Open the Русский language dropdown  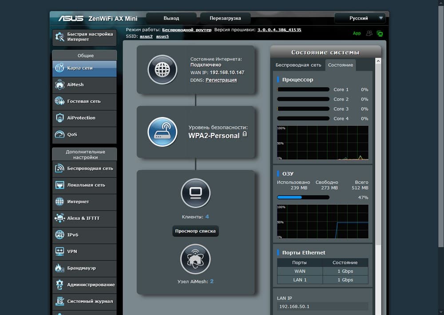pos(360,18)
